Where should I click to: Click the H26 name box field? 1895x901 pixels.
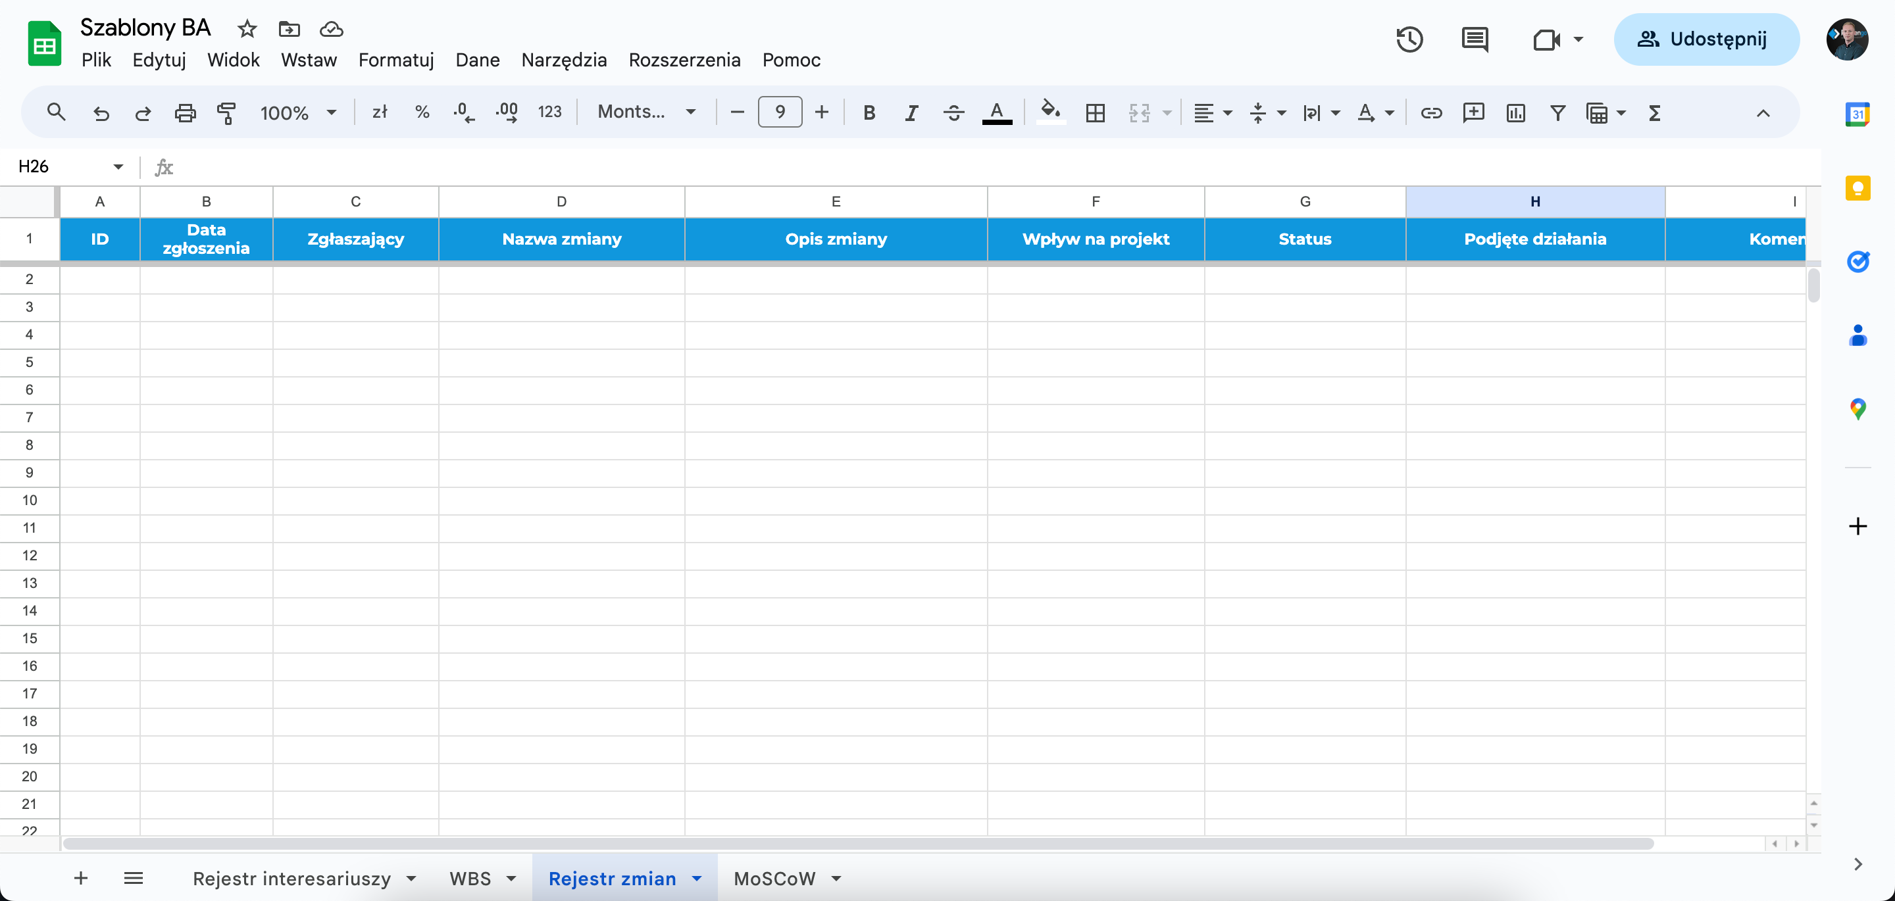(63, 167)
